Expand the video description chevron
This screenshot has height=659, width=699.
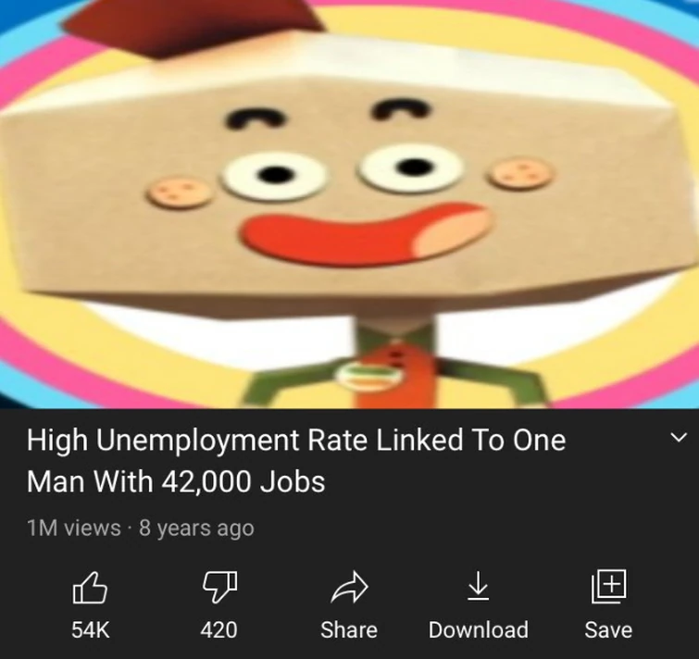[679, 437]
